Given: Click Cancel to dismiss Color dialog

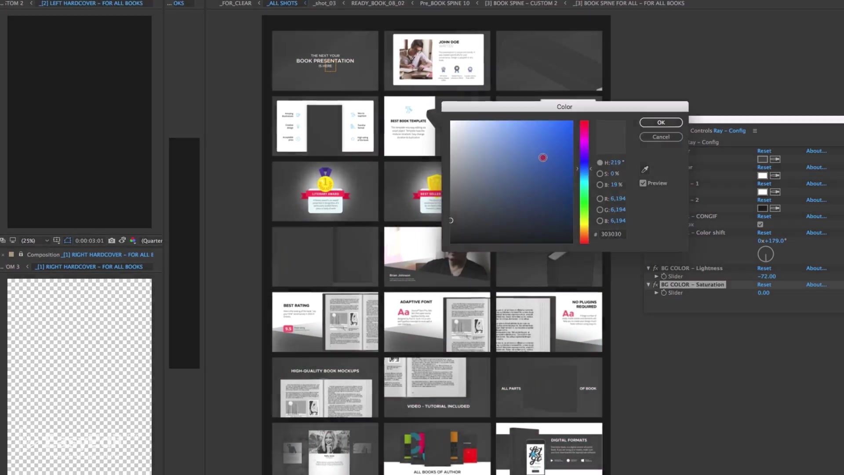Looking at the screenshot, I should [x=661, y=137].
